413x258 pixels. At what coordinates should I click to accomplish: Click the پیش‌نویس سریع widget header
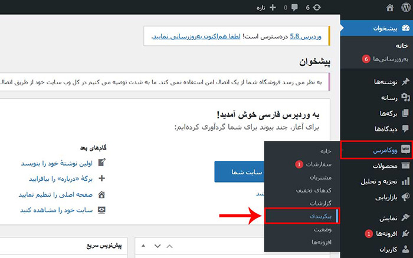(x=104, y=246)
